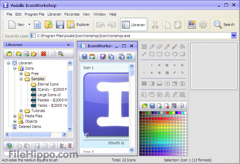Click the add new icon button in document toolbar
The image size is (240, 164).
point(92,57)
